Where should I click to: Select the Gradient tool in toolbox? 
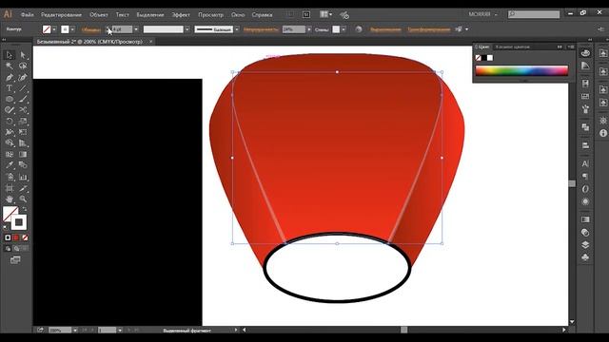point(23,154)
